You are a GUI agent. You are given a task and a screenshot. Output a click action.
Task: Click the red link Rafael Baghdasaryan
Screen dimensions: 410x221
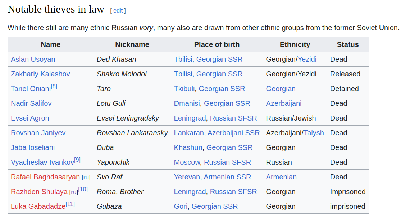45,177
